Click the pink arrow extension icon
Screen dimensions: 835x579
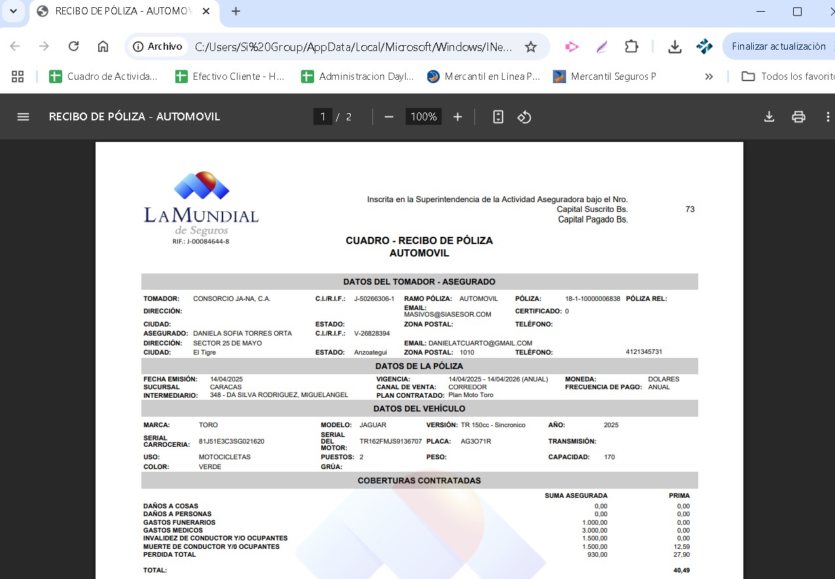[x=572, y=46]
